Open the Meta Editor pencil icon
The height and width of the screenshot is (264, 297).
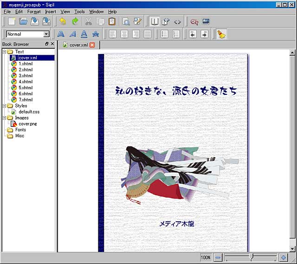138,21
